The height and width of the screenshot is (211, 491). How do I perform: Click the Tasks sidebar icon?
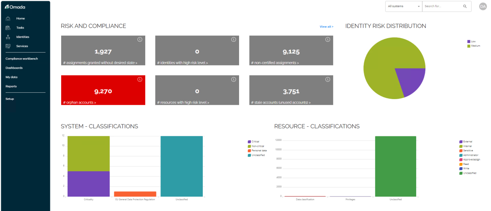coord(8,28)
